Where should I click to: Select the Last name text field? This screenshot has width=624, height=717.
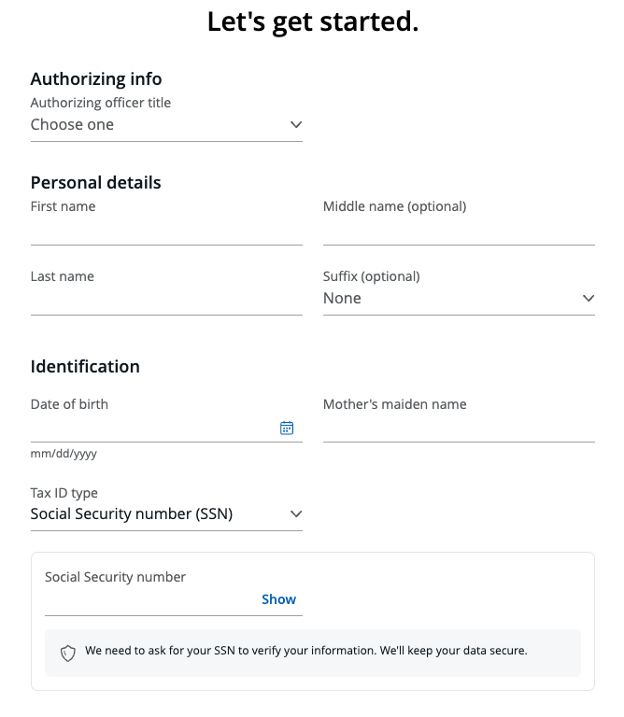[166, 301]
